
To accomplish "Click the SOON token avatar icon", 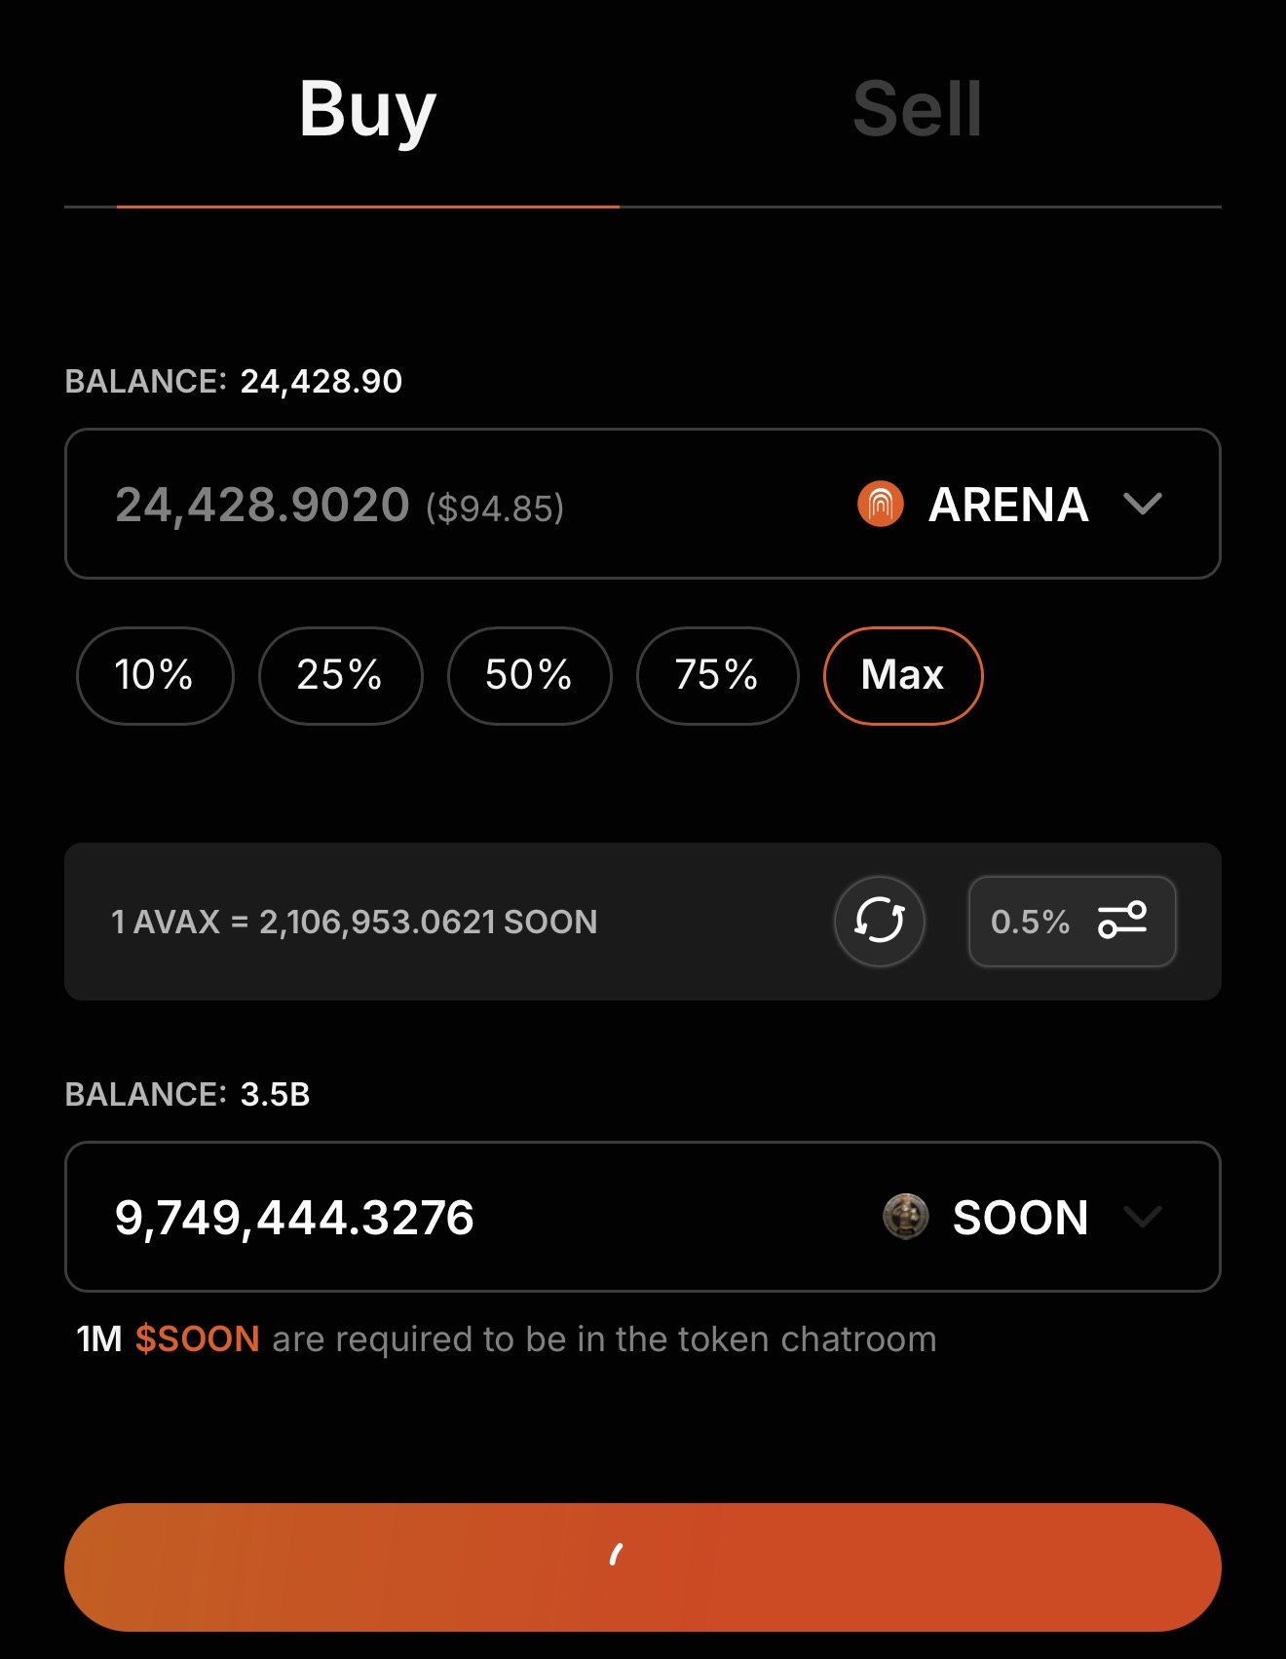I will coord(905,1217).
